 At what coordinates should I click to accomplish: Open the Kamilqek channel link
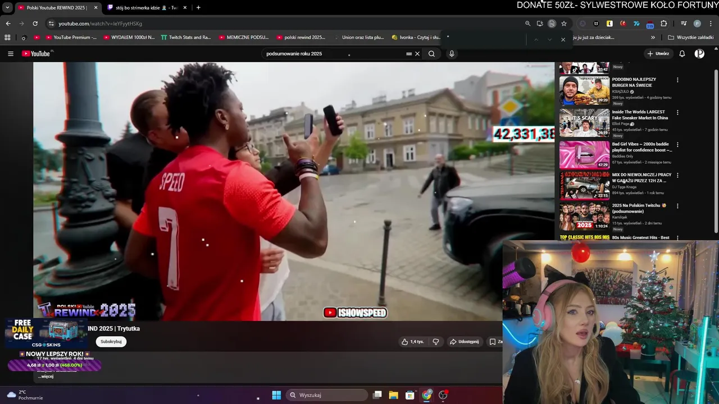coord(621,217)
